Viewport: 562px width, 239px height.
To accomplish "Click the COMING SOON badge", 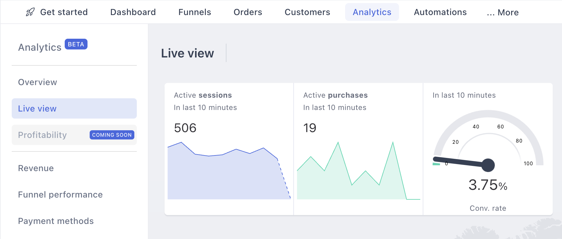I will point(112,135).
